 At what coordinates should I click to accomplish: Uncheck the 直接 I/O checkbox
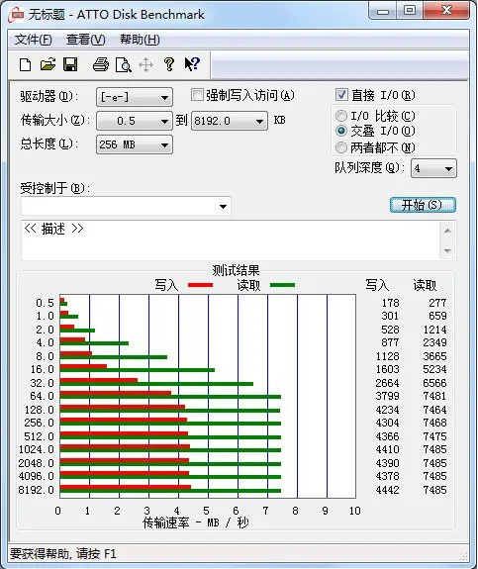[x=341, y=95]
